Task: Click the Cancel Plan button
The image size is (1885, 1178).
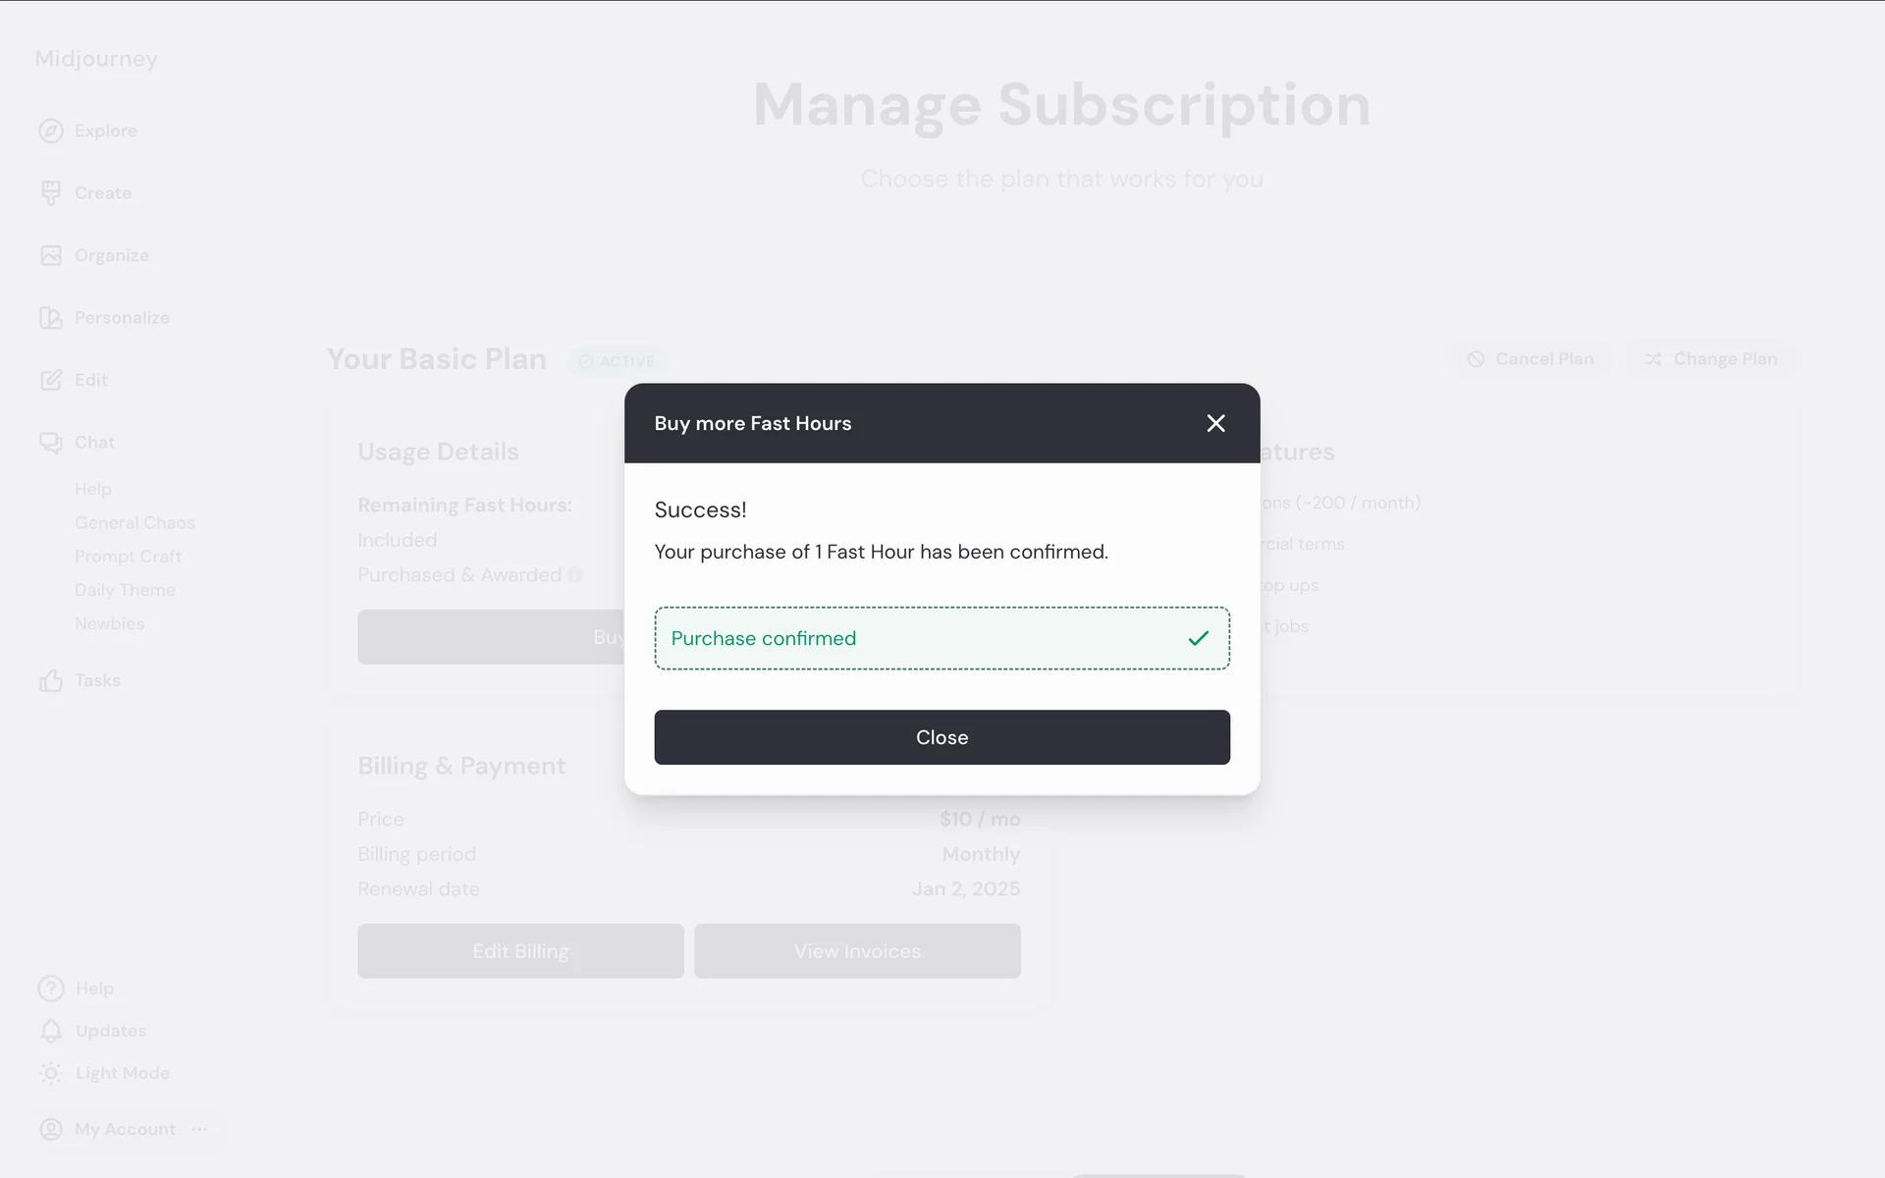Action: tap(1530, 359)
